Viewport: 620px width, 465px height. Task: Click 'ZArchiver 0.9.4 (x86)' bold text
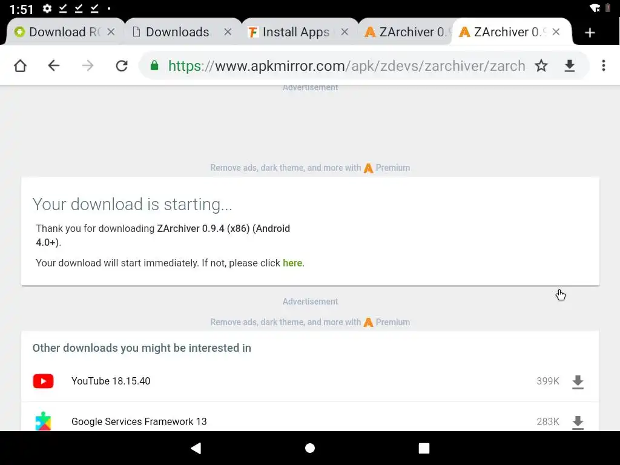pos(203,228)
